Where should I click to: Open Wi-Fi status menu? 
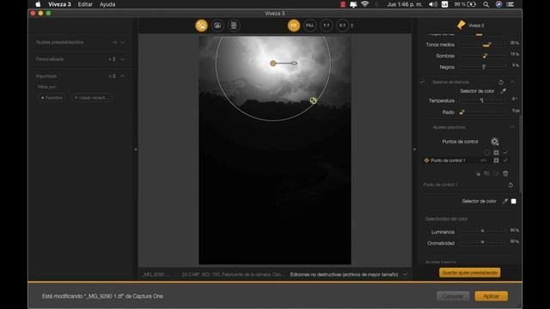[x=364, y=4]
